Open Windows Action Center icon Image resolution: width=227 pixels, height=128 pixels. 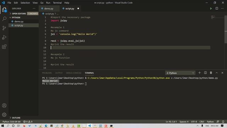222,126
